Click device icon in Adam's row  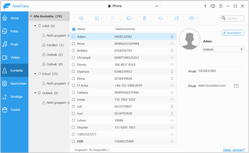point(172,37)
